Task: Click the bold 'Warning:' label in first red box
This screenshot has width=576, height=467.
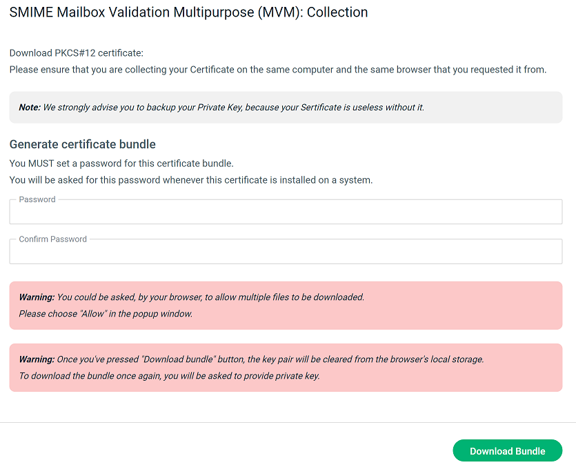Action: [x=37, y=297]
